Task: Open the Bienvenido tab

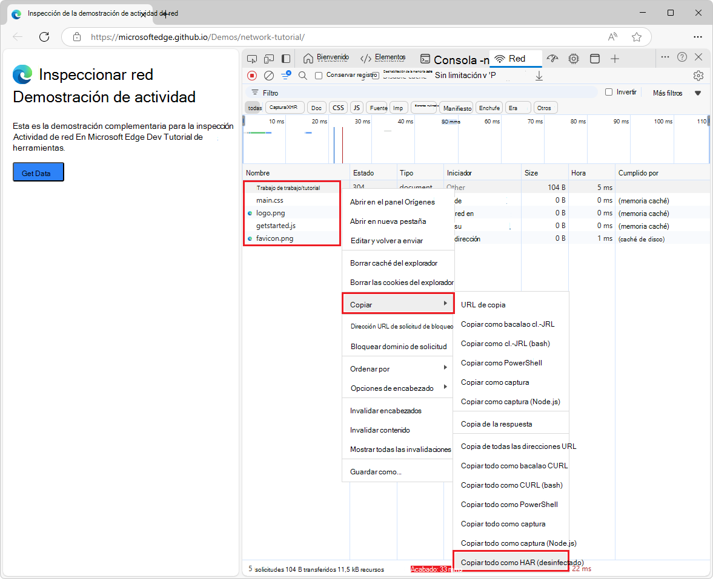Action: [326, 58]
